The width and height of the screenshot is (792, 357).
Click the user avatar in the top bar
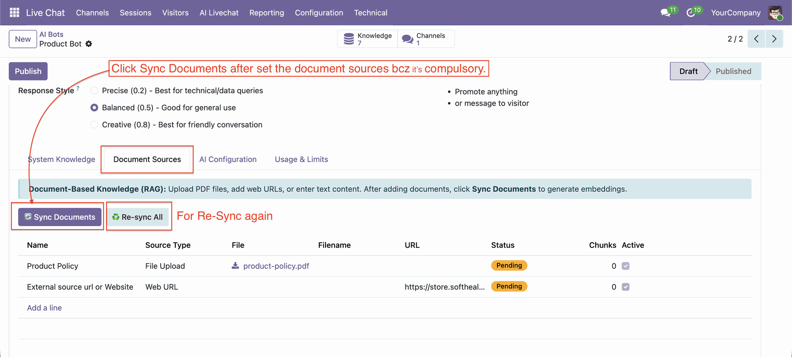click(775, 13)
